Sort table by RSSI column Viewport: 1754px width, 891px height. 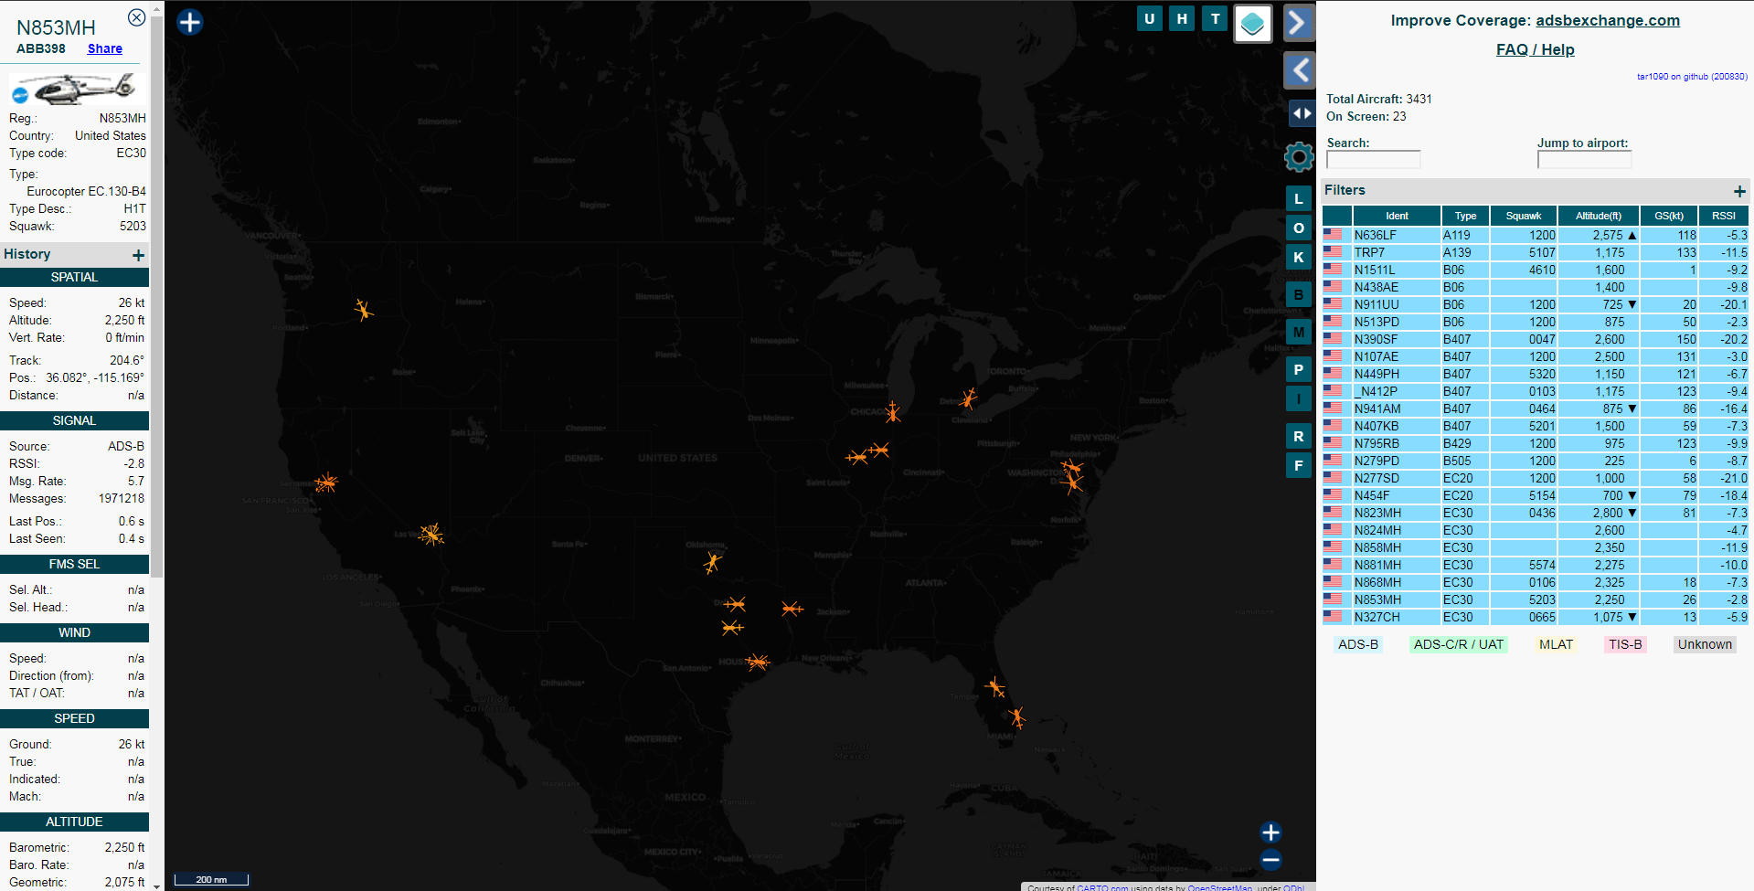(x=1724, y=216)
